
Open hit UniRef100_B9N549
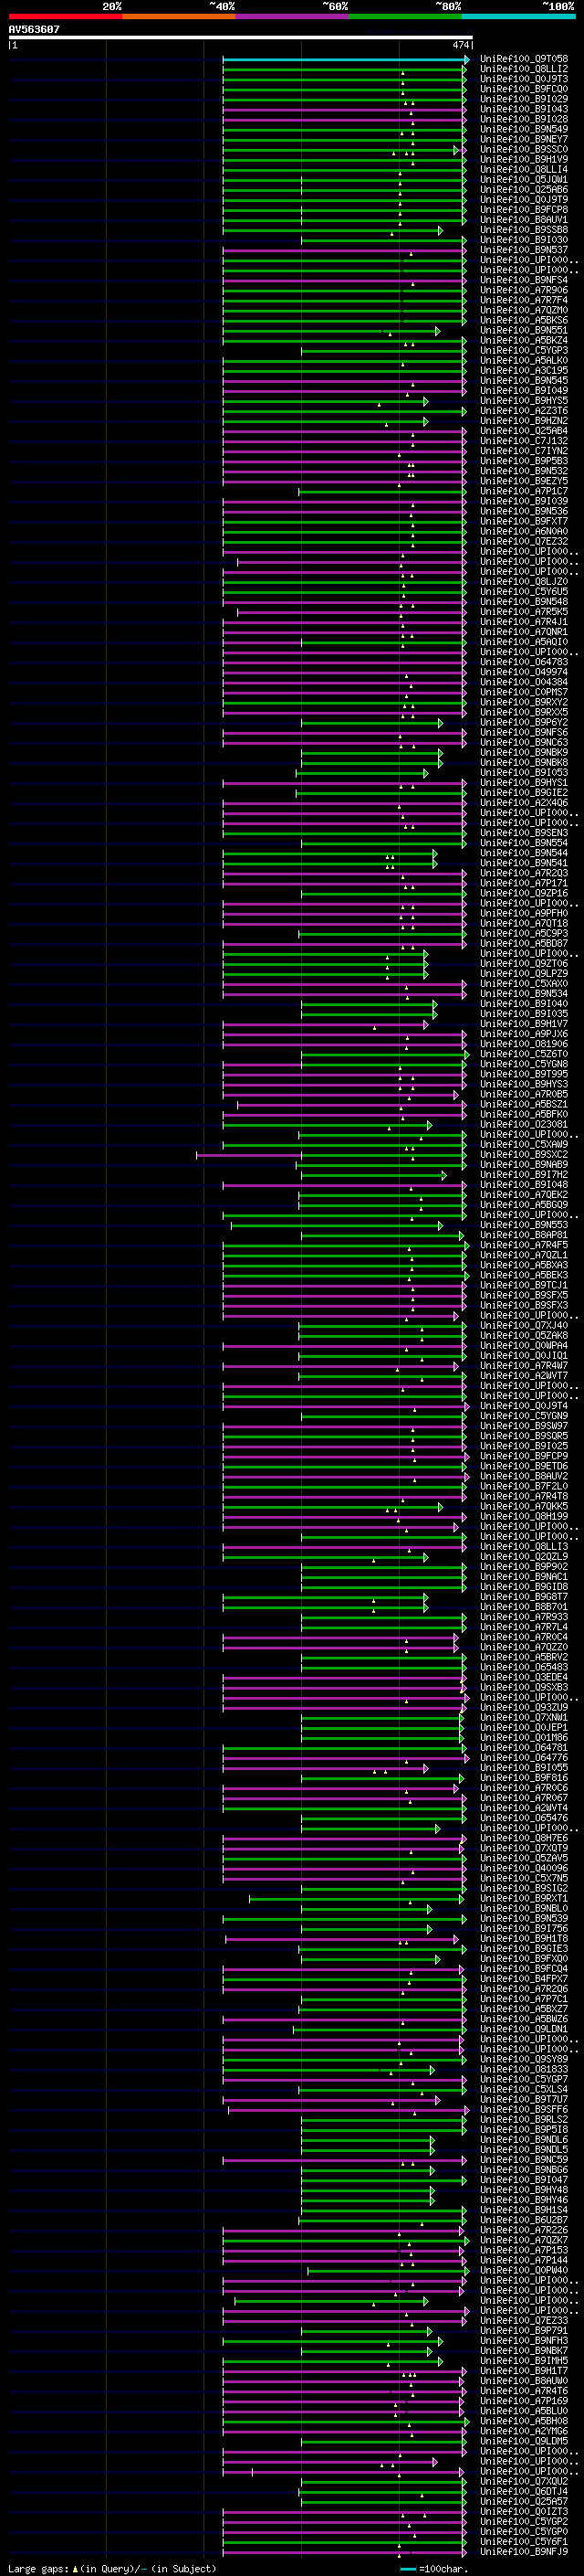[x=524, y=129]
